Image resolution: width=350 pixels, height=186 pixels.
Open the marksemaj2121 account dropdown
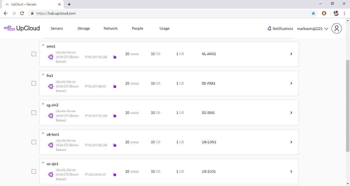click(313, 29)
